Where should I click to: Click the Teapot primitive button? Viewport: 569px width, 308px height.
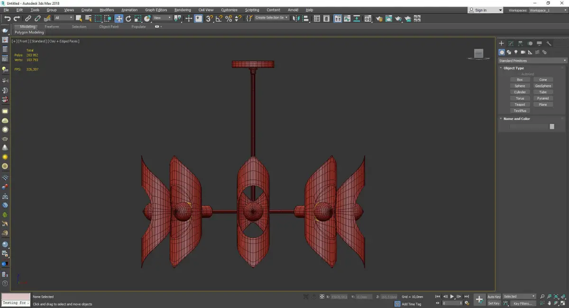pyautogui.click(x=520, y=105)
